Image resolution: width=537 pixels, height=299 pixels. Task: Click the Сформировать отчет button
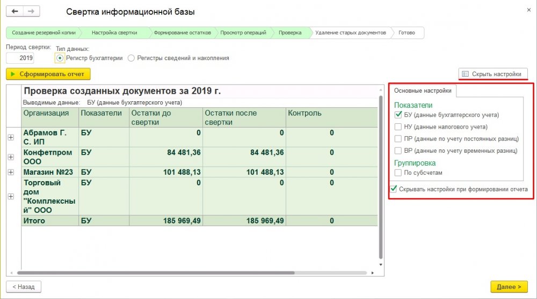[x=48, y=74]
